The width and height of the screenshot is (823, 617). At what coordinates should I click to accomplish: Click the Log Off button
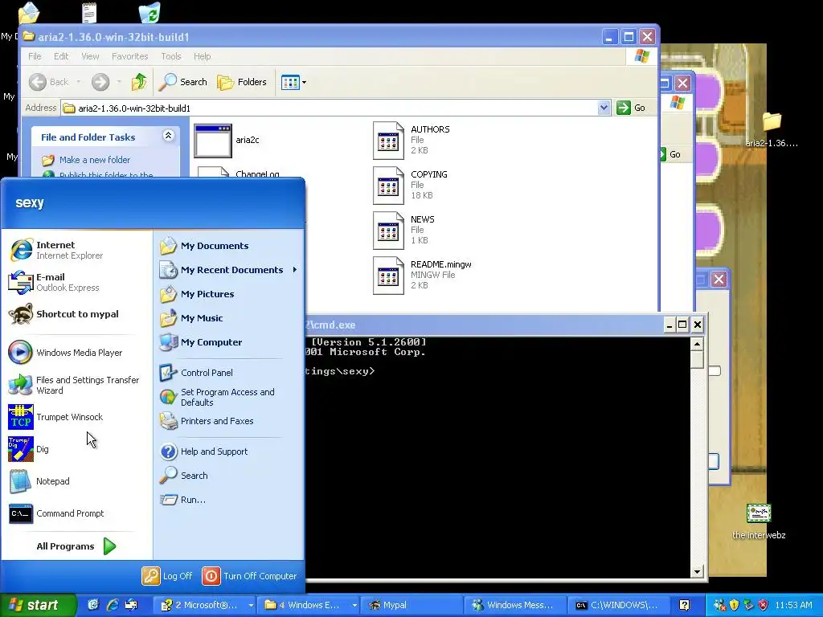click(x=167, y=575)
